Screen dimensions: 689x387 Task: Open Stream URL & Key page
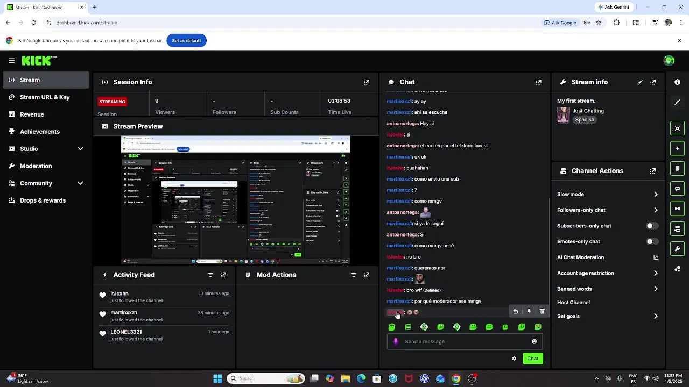coord(46,97)
